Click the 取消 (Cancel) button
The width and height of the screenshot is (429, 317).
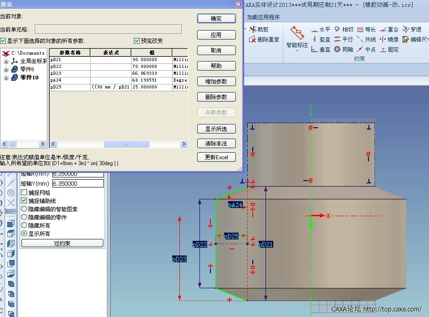pyautogui.click(x=216, y=51)
